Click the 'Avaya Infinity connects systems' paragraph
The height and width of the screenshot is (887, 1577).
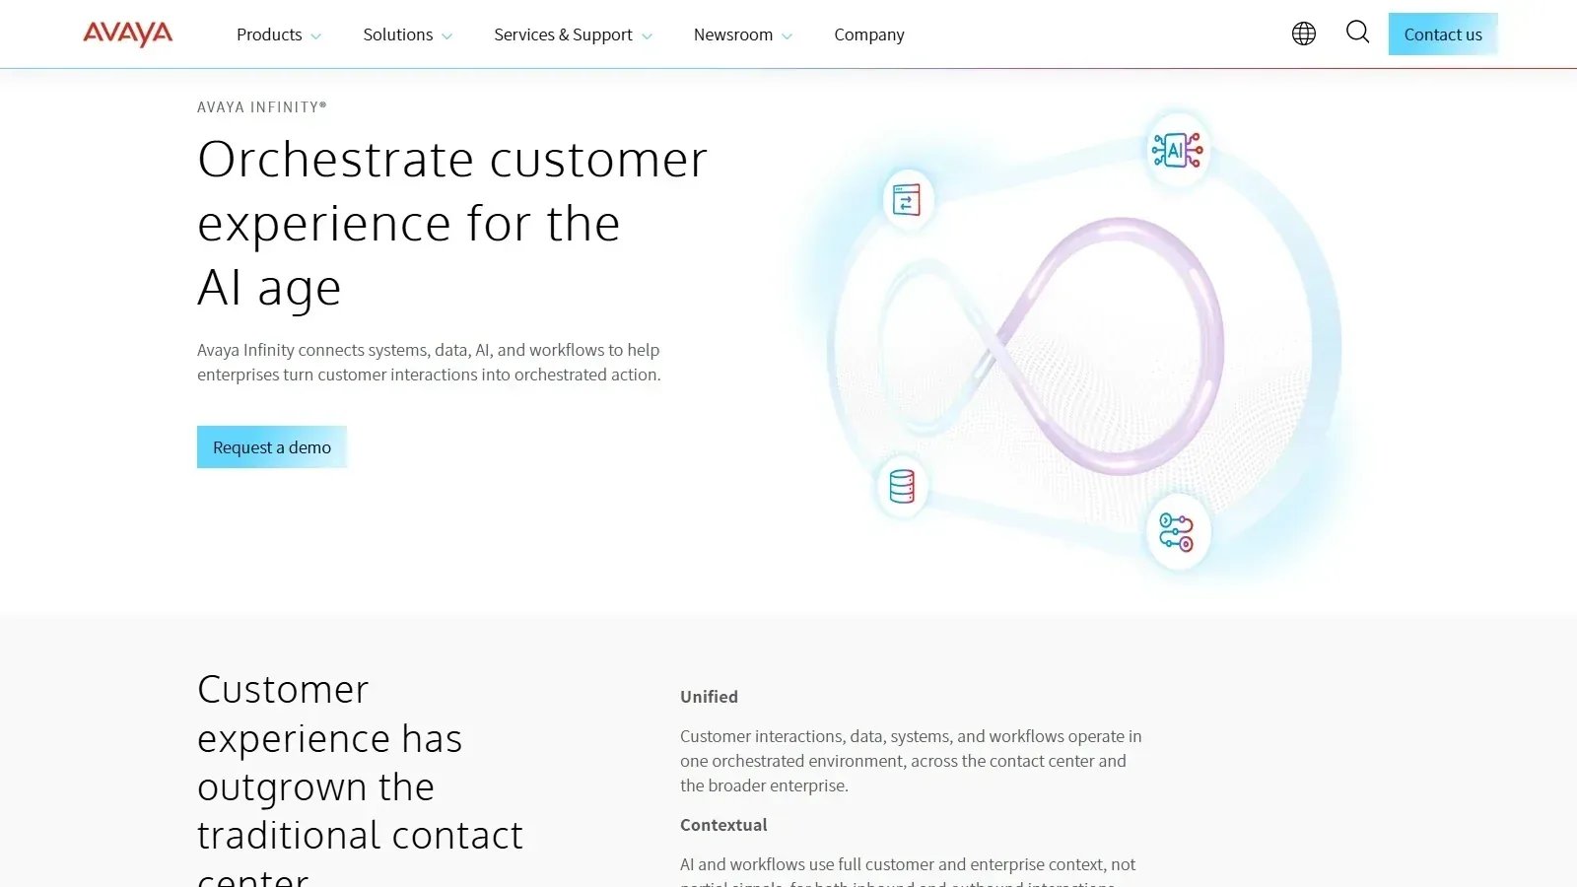click(429, 362)
